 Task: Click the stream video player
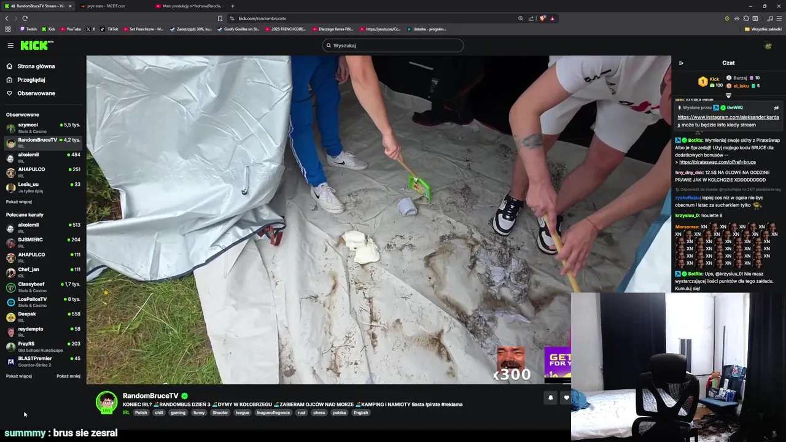coord(378,220)
